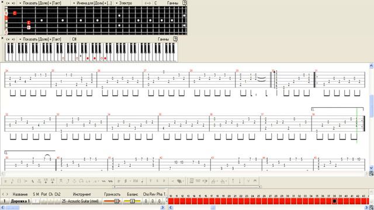
Task: Open instrument dropdown '25 - Acoustic Guitar (steel)'
Action: (80, 201)
